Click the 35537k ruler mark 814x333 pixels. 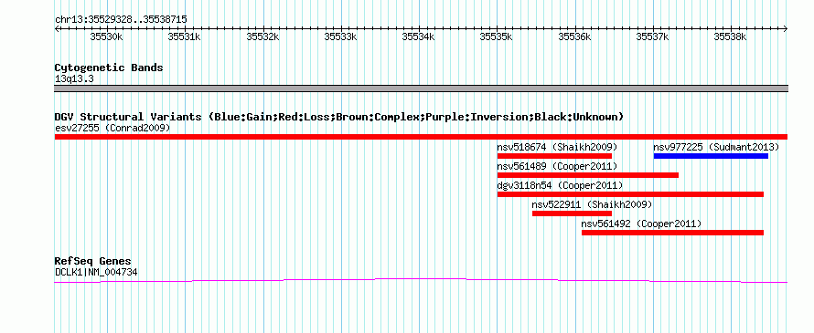[x=652, y=36]
